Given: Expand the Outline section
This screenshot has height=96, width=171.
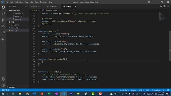Looking at the screenshot, I should pos(12,87).
